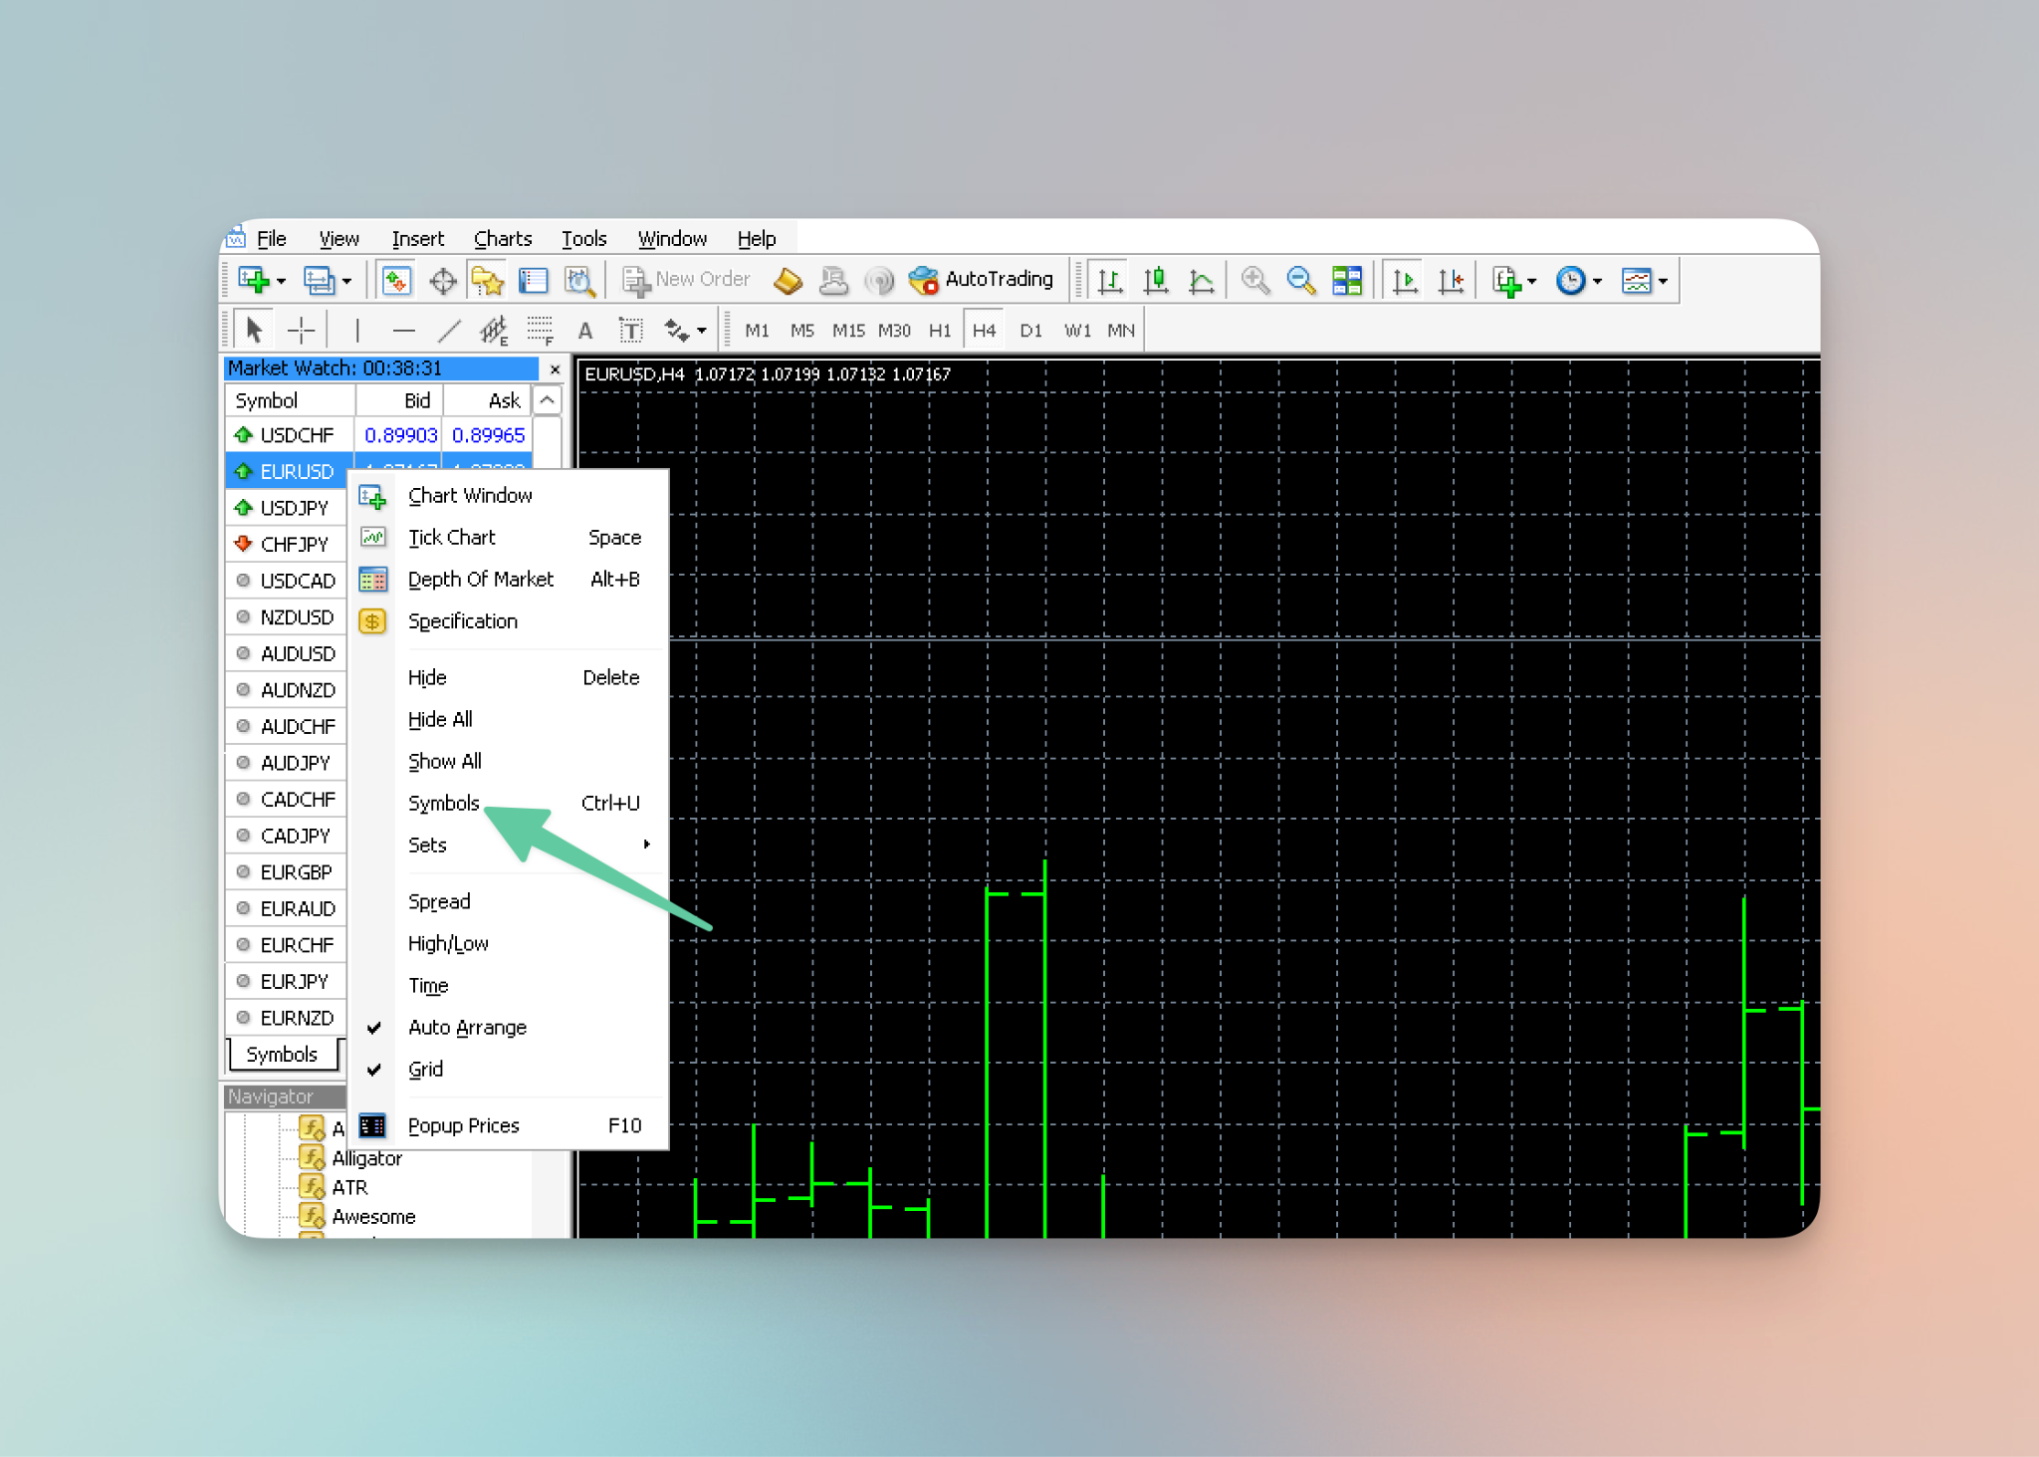
Task: Select the line chart type icon
Action: 1201,281
